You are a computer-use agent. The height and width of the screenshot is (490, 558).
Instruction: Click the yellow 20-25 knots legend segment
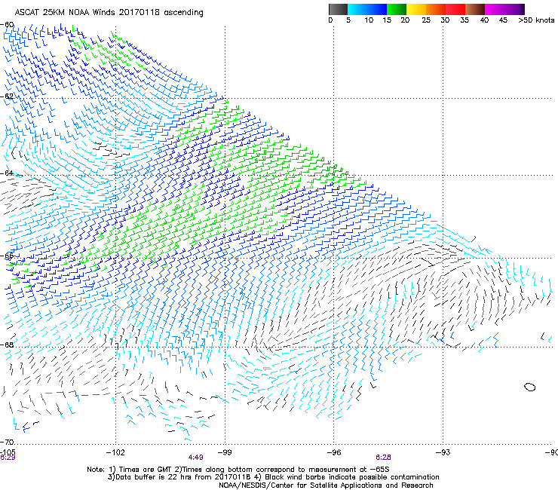tap(416, 9)
